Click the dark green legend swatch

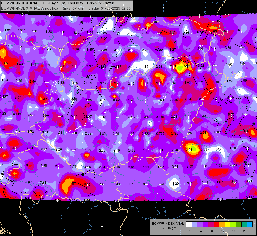tap(238, 224)
